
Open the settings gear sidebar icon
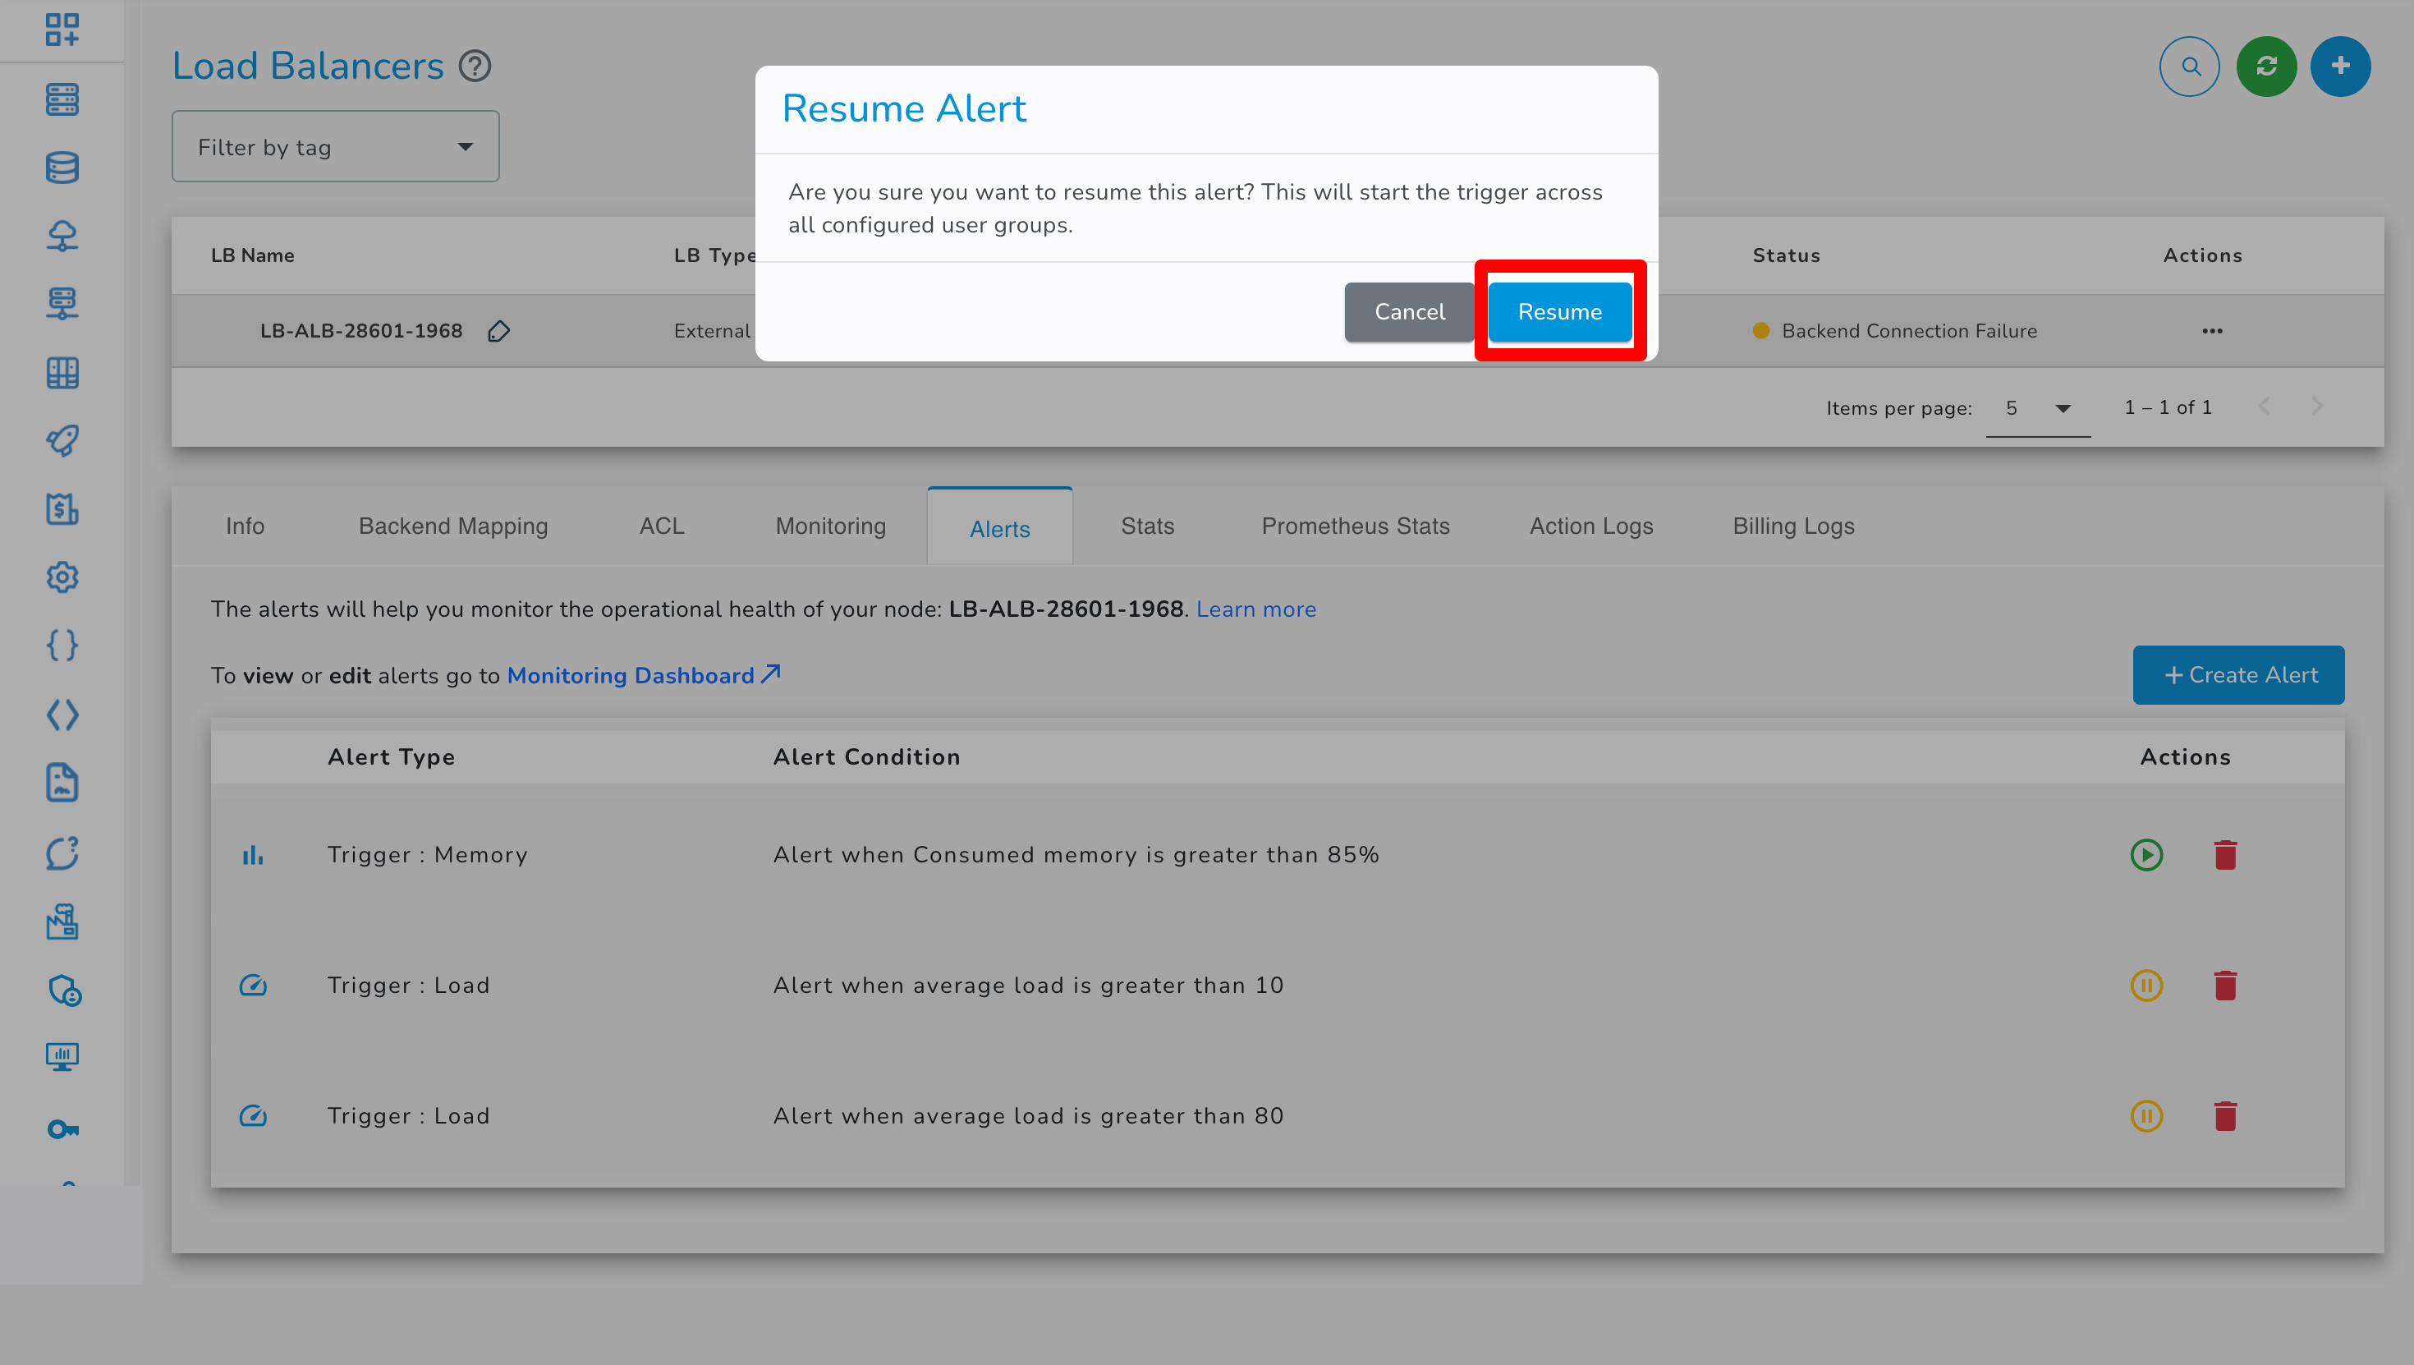pos(62,577)
